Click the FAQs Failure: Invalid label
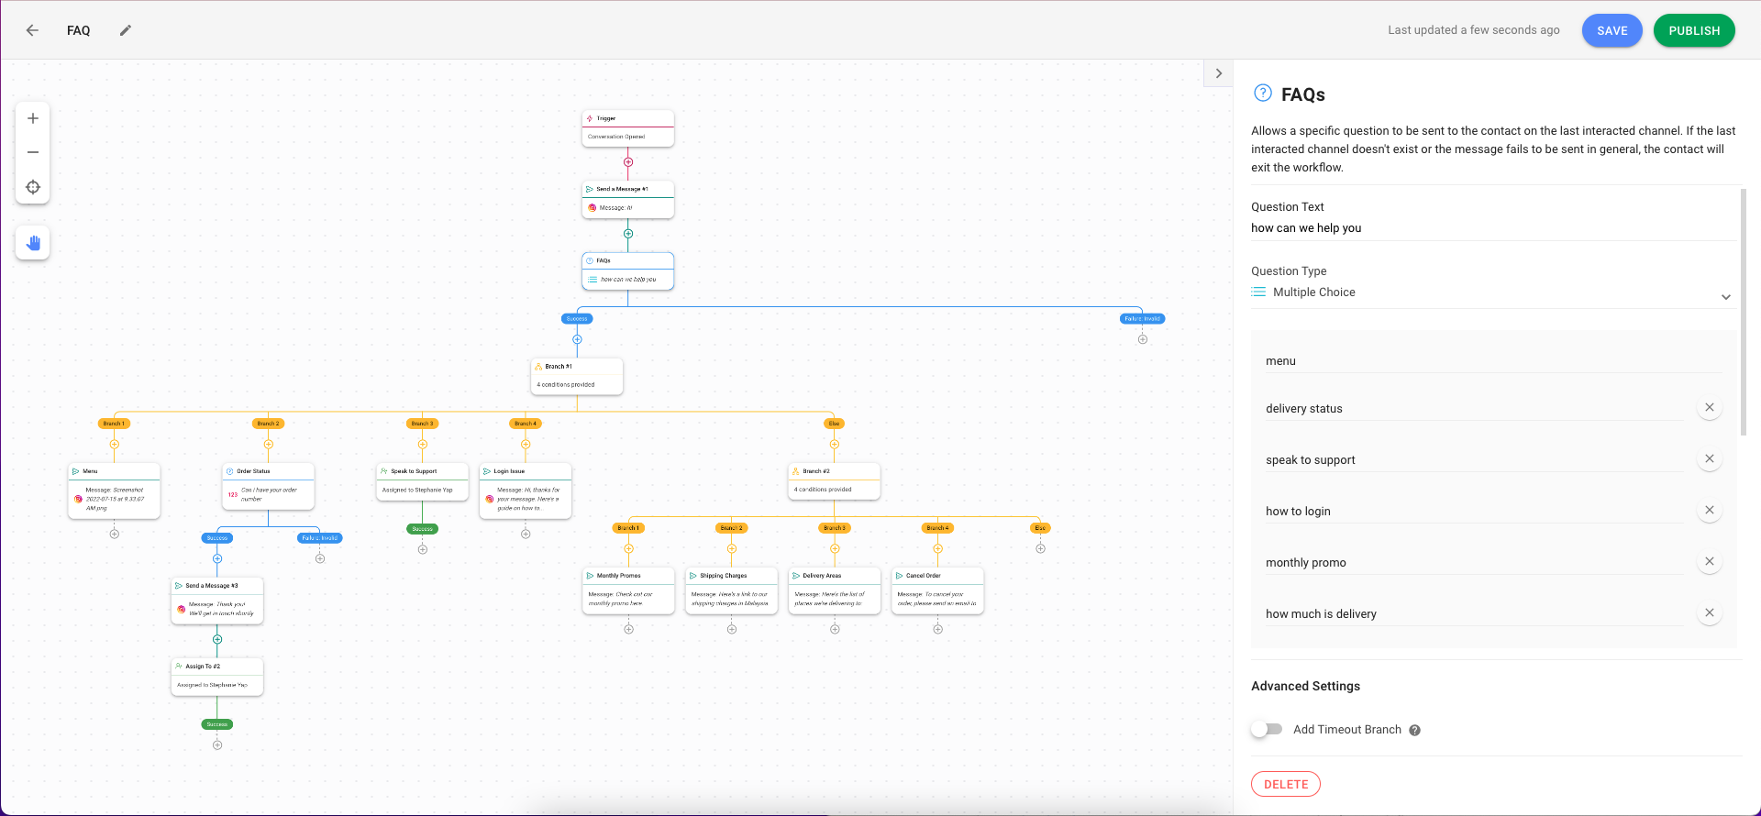 point(1143,319)
